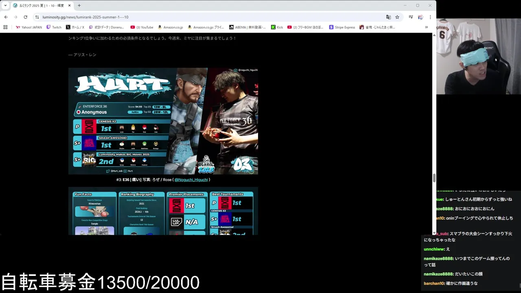Open Chrome three-dot menu
521x293 pixels.
click(430, 17)
